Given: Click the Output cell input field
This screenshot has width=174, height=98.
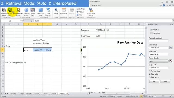Looking at the screenshot, I should tap(159, 68).
